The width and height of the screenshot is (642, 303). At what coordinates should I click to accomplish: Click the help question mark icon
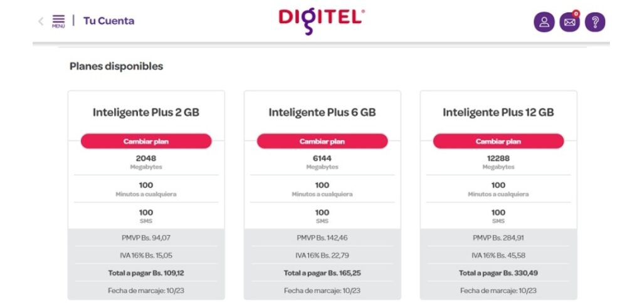click(596, 22)
